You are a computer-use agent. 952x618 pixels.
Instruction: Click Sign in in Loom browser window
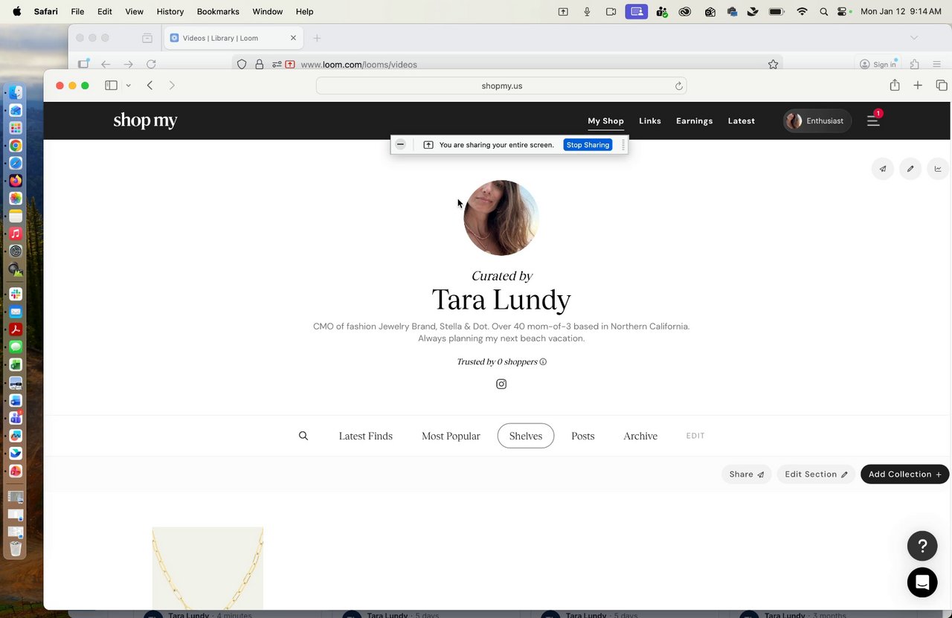coord(878,65)
